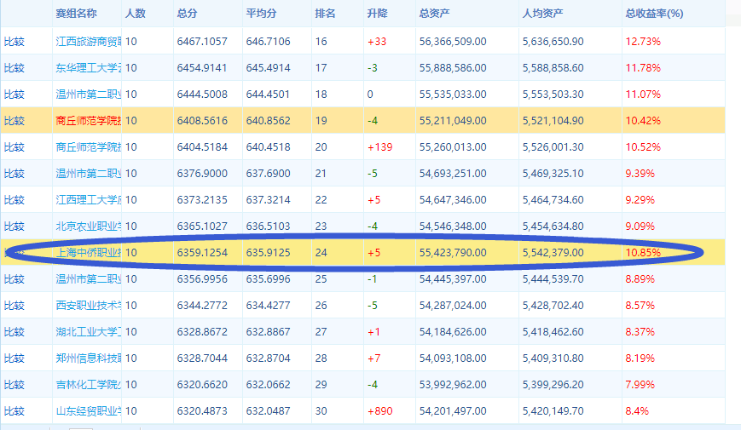Image resolution: width=741 pixels, height=430 pixels.
Task: Click 比较 in the rank 20 row
Action: pyautogui.click(x=14, y=146)
